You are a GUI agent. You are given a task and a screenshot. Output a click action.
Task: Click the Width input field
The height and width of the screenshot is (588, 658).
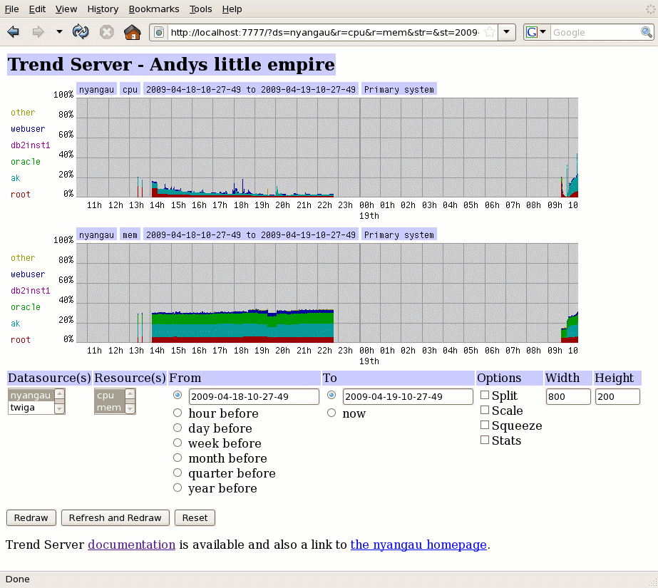[568, 396]
